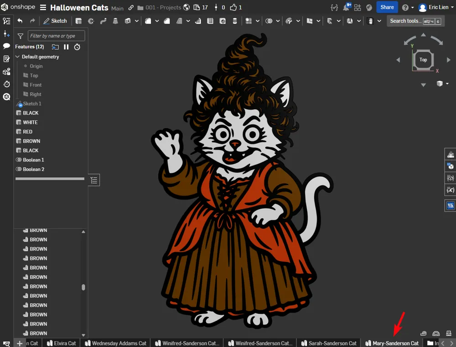Screen dimensions: 456x347
Task: Open the Draft tool dropdown arrow
Action: tap(188, 21)
